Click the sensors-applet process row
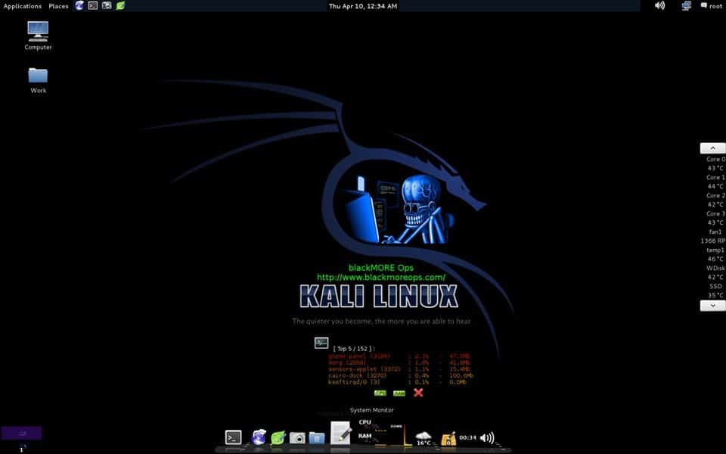Image resolution: width=726 pixels, height=454 pixels. tap(399, 369)
